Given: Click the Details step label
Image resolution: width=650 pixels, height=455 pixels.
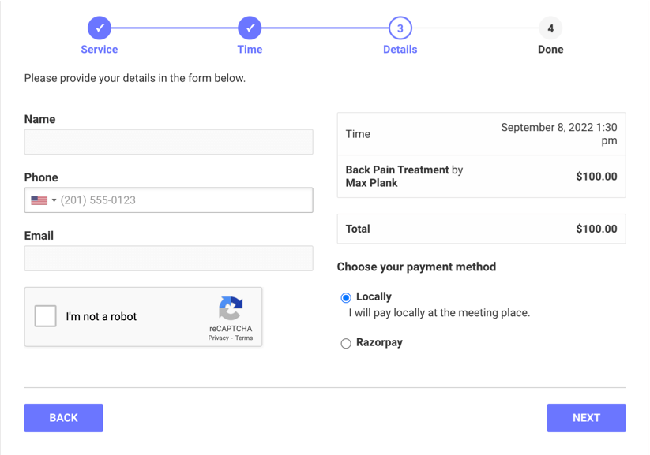Looking at the screenshot, I should coord(400,49).
